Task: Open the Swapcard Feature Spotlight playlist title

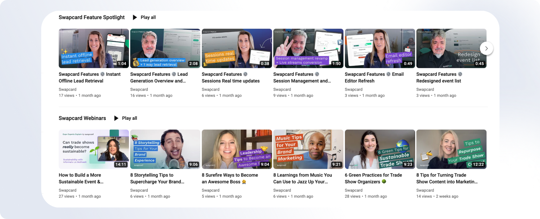Action: click(x=92, y=17)
